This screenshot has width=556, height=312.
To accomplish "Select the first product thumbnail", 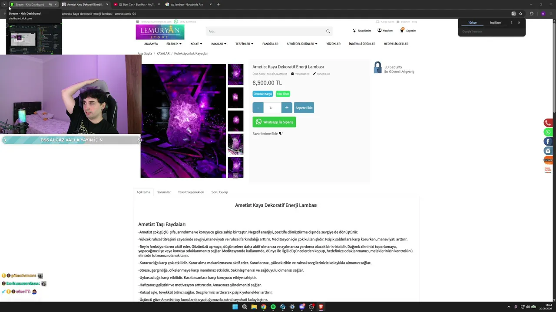I will (x=235, y=75).
